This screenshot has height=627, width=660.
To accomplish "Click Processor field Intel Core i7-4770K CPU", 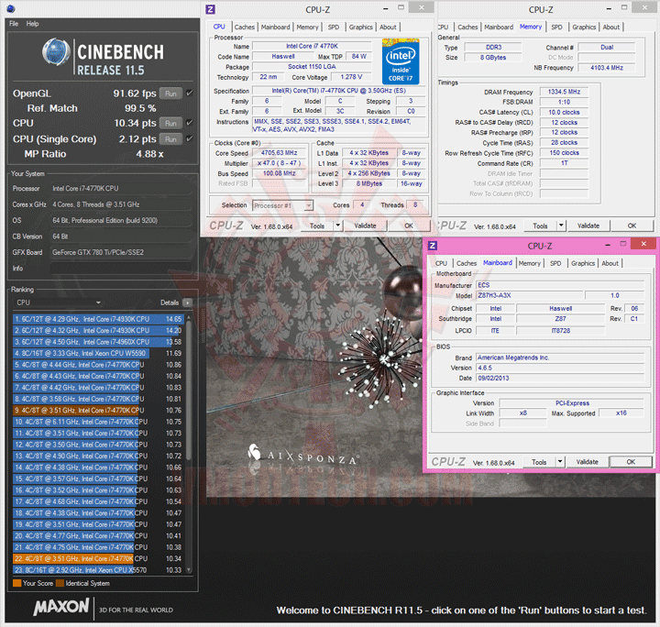I will 121,188.
